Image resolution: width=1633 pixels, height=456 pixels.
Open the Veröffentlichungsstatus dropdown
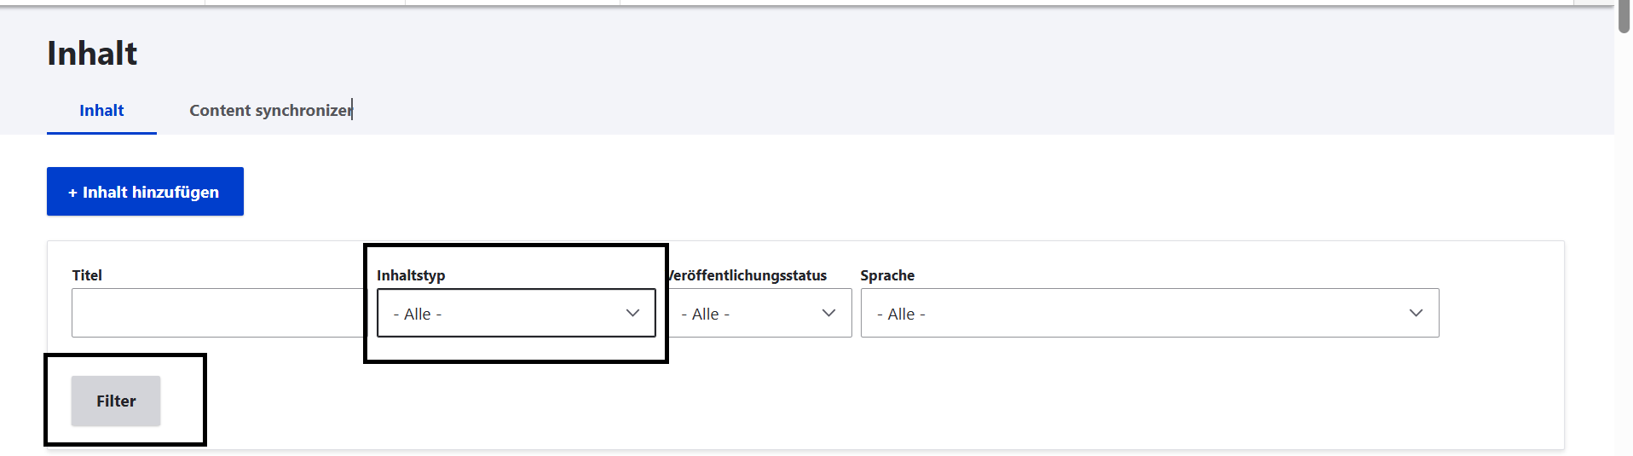(759, 313)
